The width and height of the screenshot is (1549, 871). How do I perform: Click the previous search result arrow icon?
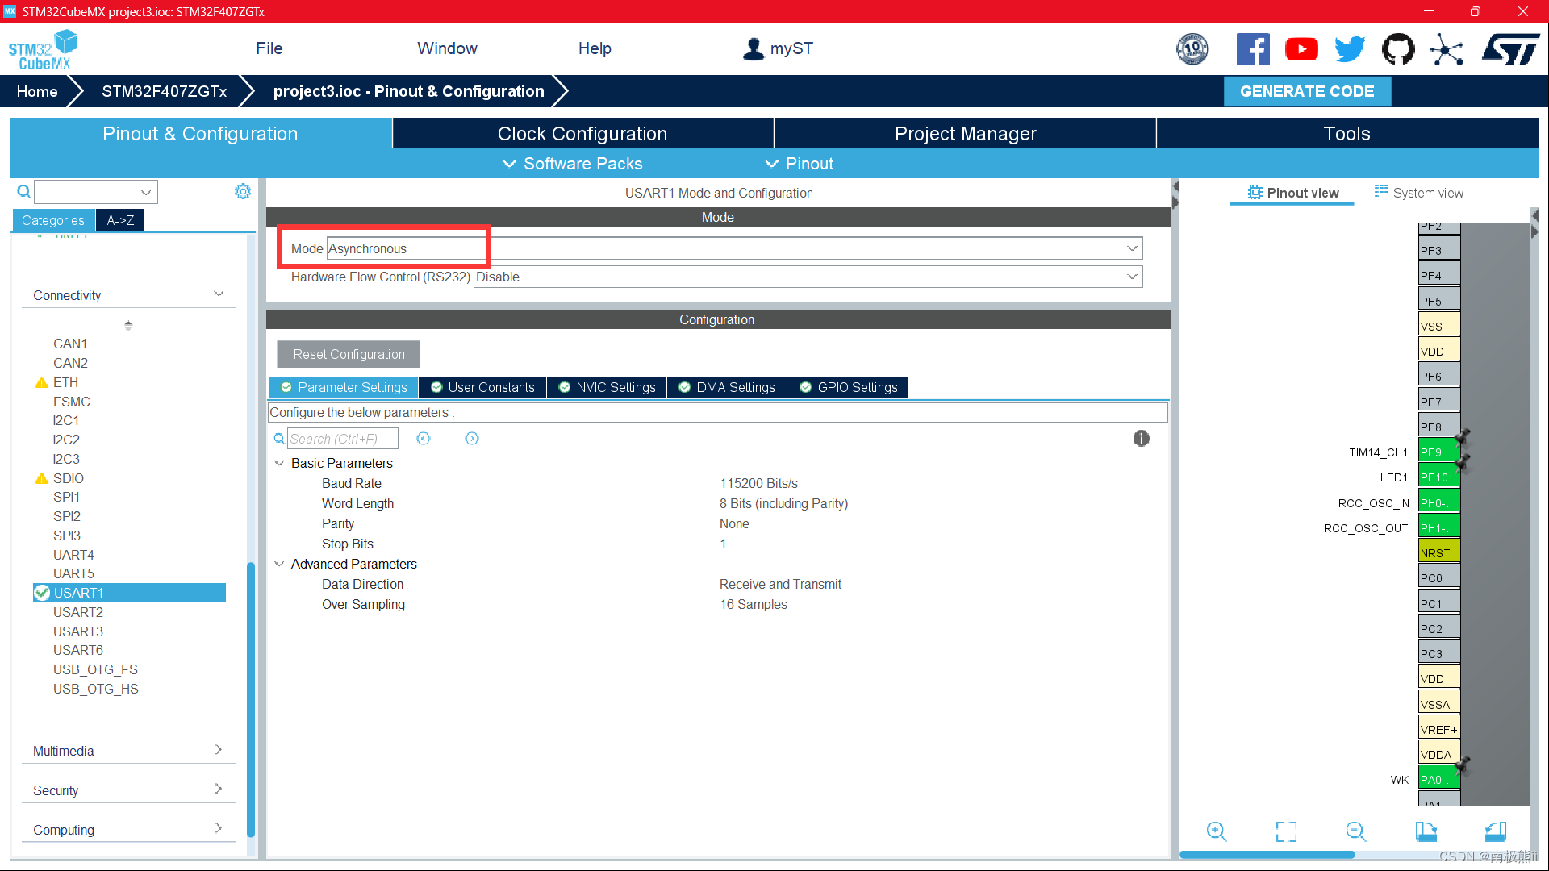click(x=424, y=438)
